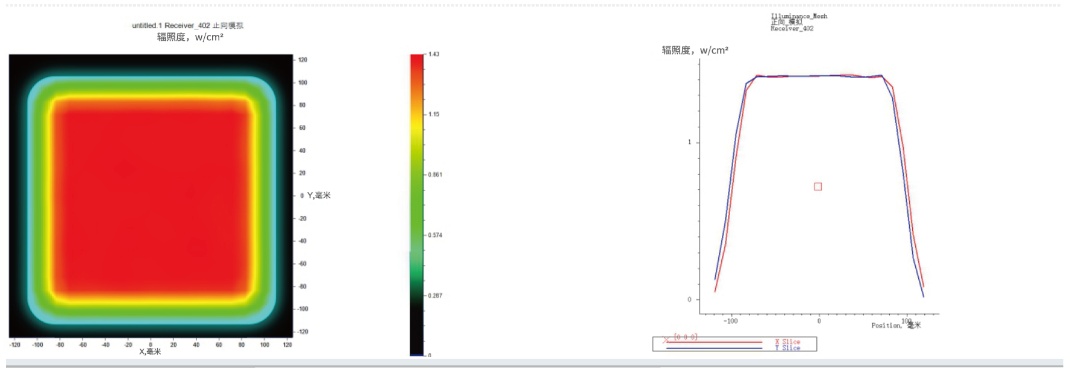
Task: Click the 'X Slice' legend entry
Action: [x=787, y=342]
